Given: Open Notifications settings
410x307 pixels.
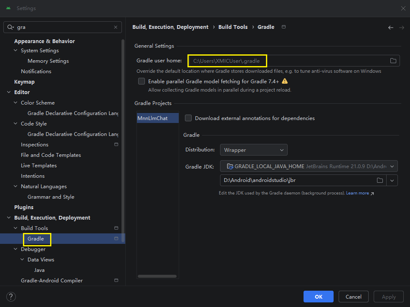Looking at the screenshot, I should coord(36,71).
